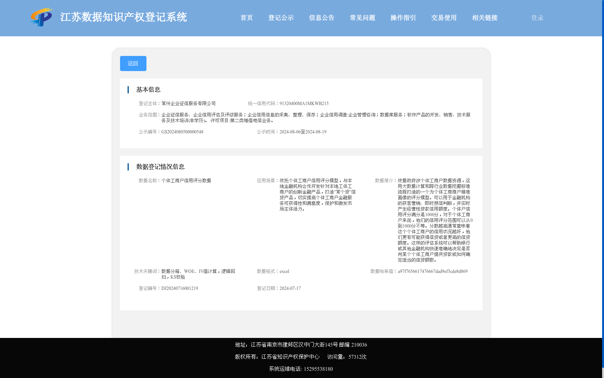Screen dimensions: 604x378
Task: Click the 登录 login link
Action: point(537,18)
